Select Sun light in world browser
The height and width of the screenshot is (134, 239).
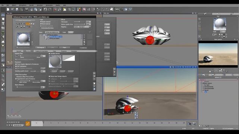[x=207, y=85]
